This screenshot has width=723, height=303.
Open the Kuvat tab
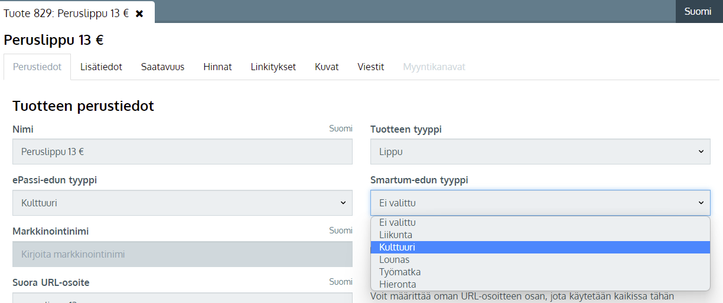pyautogui.click(x=327, y=67)
